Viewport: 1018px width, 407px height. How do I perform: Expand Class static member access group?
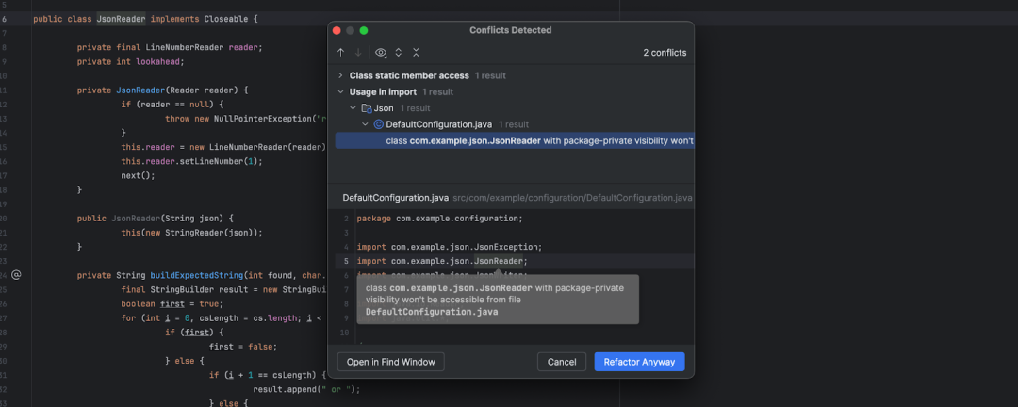[340, 75]
